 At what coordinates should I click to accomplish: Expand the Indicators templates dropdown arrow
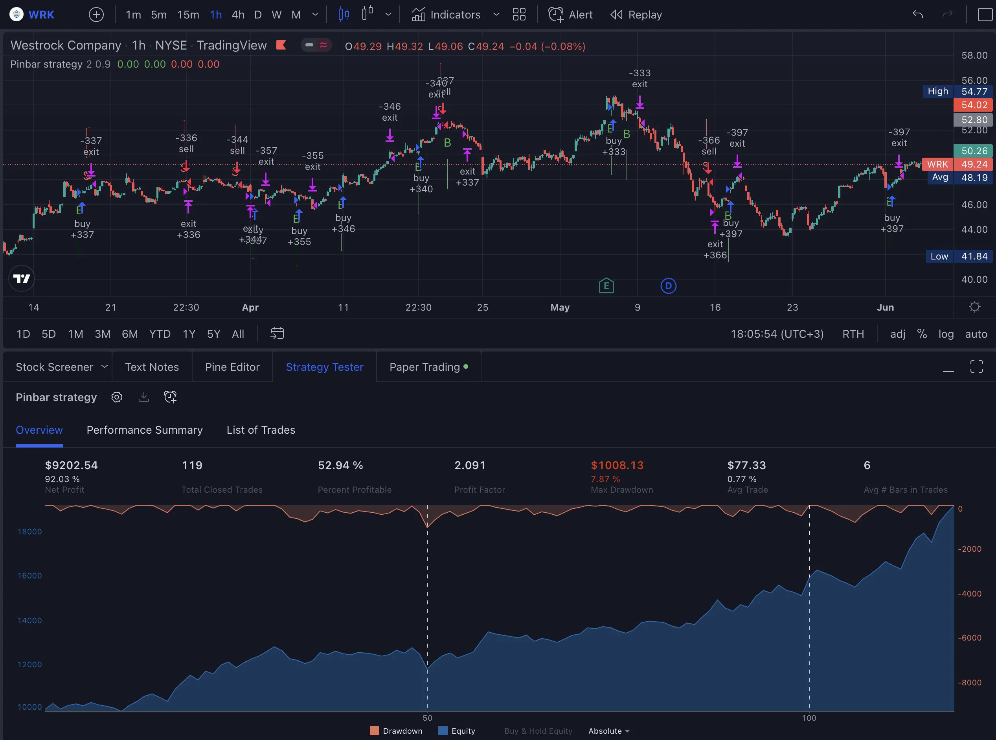pyautogui.click(x=496, y=15)
